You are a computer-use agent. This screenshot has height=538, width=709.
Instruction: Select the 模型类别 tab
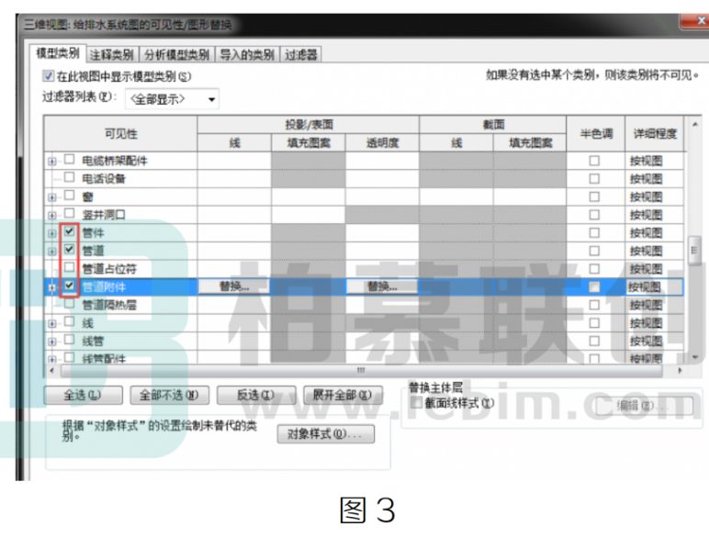58,53
